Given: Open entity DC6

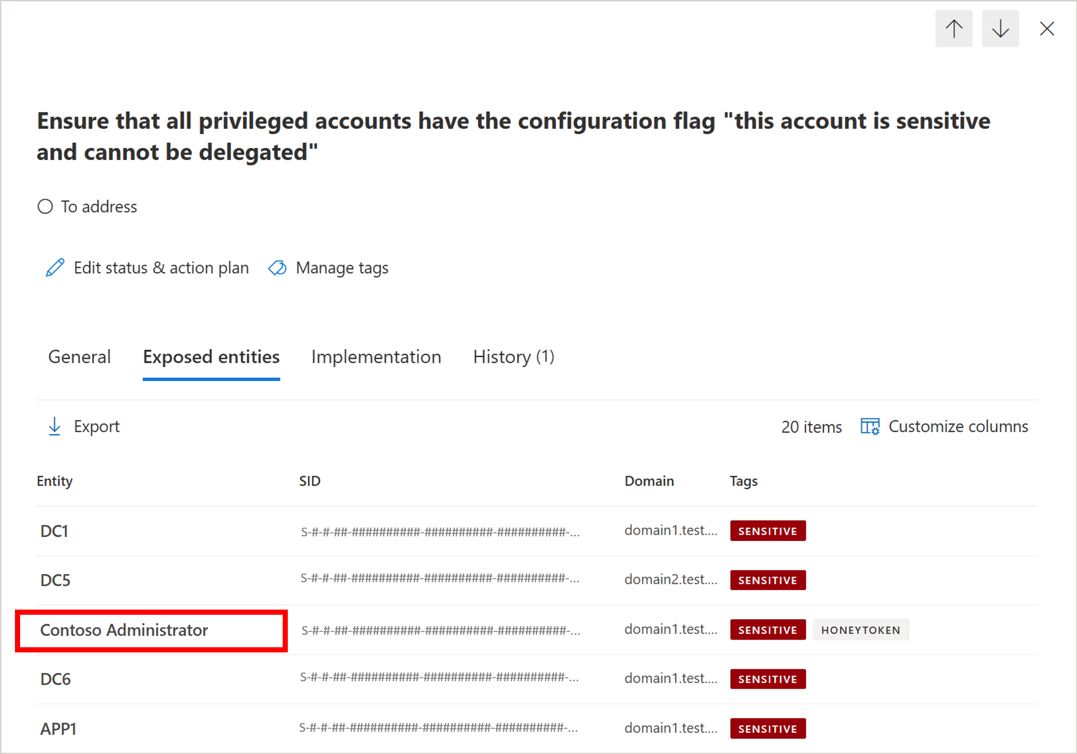Looking at the screenshot, I should 55,679.
